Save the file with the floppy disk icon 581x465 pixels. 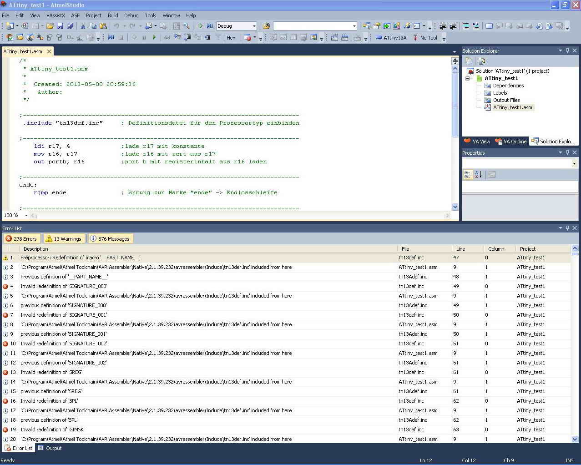coord(60,26)
